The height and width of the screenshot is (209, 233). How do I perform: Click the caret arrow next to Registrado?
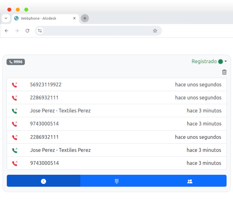click(x=226, y=61)
